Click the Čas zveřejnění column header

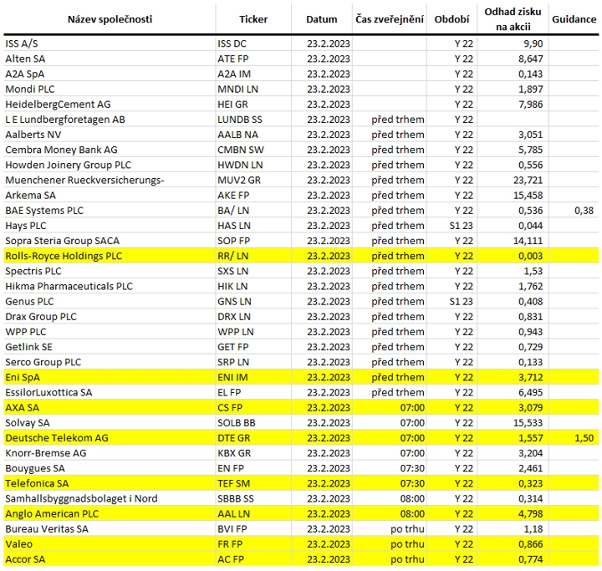[390, 19]
